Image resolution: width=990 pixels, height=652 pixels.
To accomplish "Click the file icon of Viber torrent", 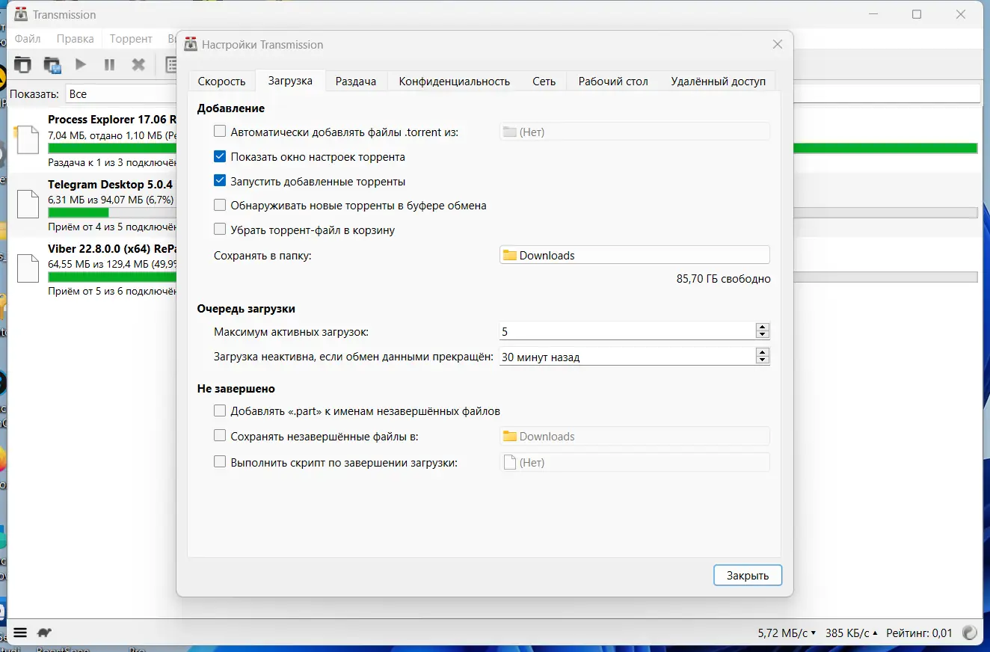I will (x=28, y=268).
